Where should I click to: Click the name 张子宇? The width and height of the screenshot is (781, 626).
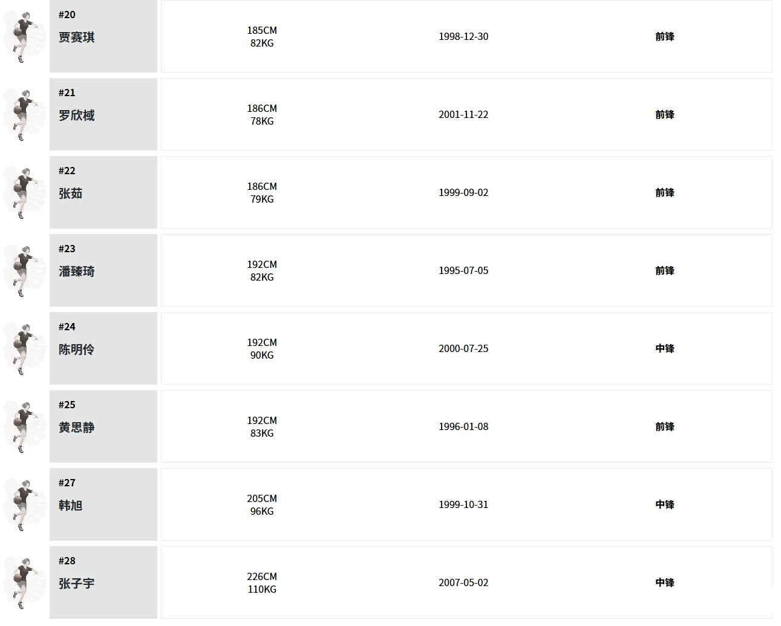[77, 584]
